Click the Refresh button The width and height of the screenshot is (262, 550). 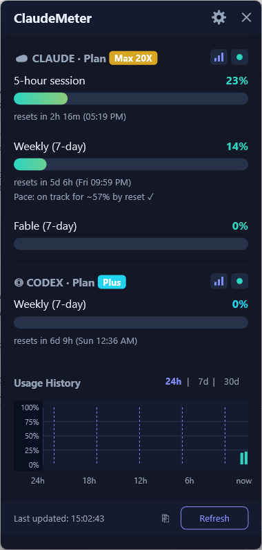(214, 518)
